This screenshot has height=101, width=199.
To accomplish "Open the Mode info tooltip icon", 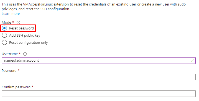I will pyautogui.click(x=18, y=23).
